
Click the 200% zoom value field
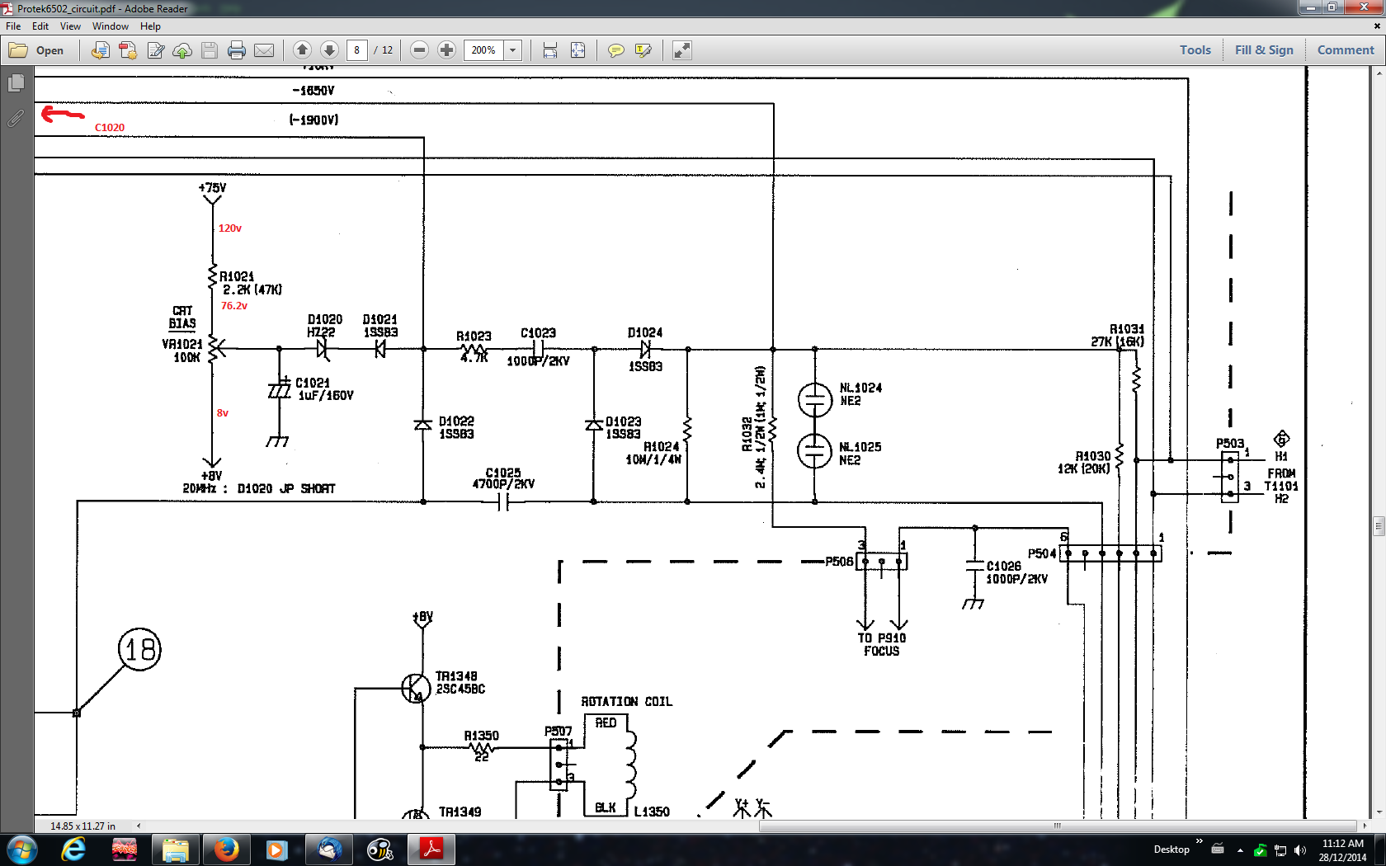click(x=483, y=50)
